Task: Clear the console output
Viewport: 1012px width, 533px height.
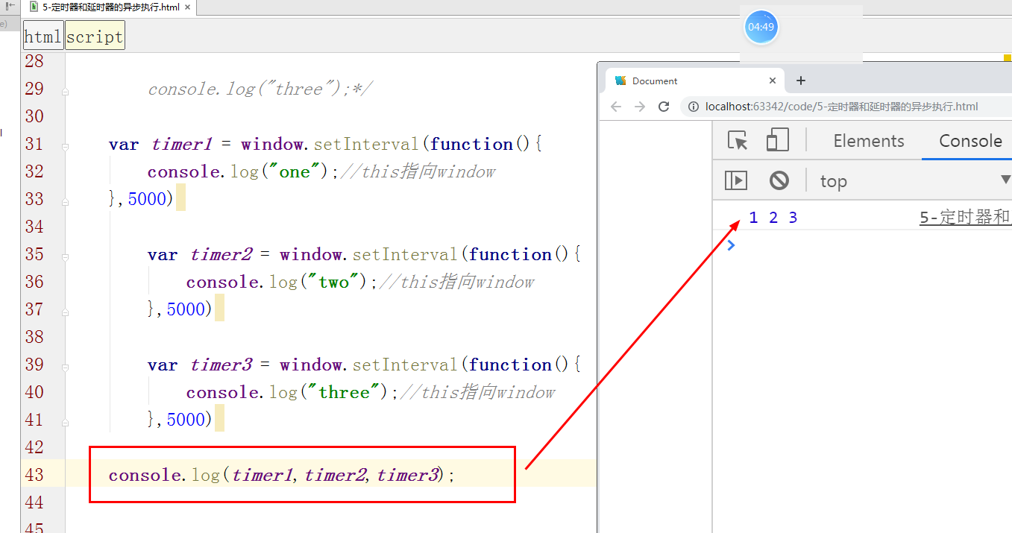Action: click(779, 180)
